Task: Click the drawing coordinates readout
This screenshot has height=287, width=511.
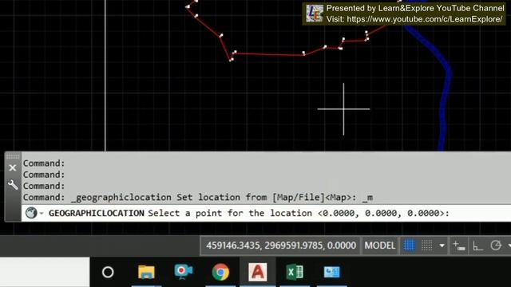Action: (x=281, y=246)
